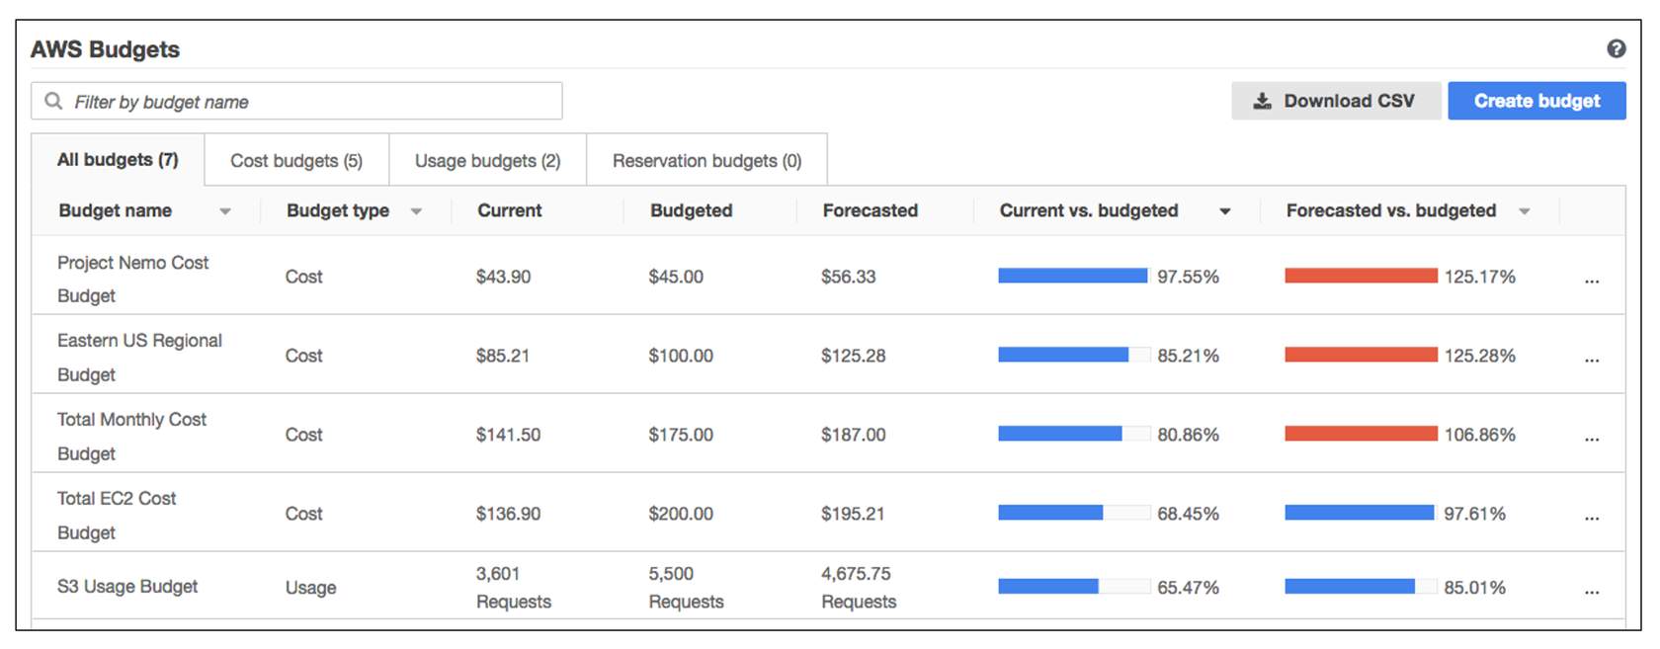Screen dimensions: 1660x649
Task: Select the 5,500 Requests budgeted value
Action: 686,588
